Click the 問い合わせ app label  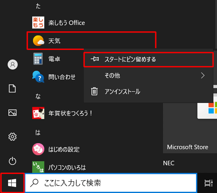pyautogui.click(x=62, y=77)
